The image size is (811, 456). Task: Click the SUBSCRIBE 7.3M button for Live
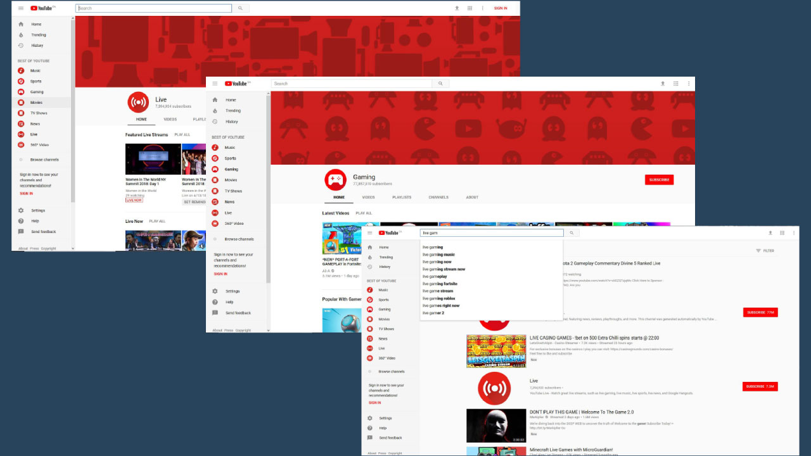click(760, 386)
